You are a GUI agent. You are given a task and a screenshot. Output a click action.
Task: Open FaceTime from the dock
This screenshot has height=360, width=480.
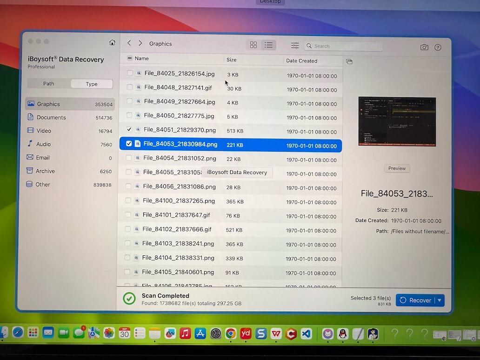coord(63,333)
